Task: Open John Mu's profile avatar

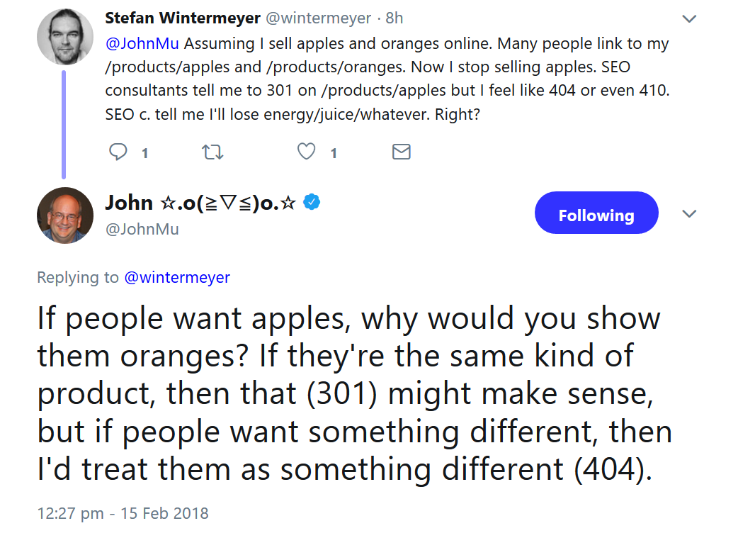Action: [64, 215]
